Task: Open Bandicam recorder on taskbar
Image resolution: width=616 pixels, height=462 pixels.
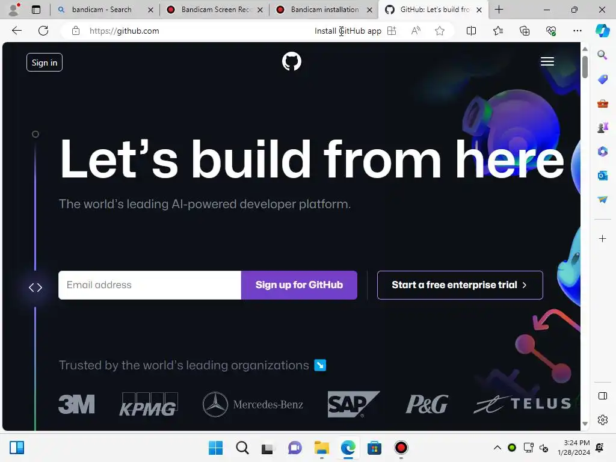Action: click(401, 448)
